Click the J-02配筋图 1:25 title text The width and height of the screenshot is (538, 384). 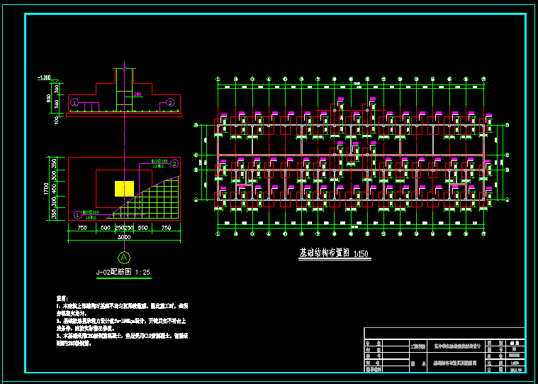coord(123,272)
